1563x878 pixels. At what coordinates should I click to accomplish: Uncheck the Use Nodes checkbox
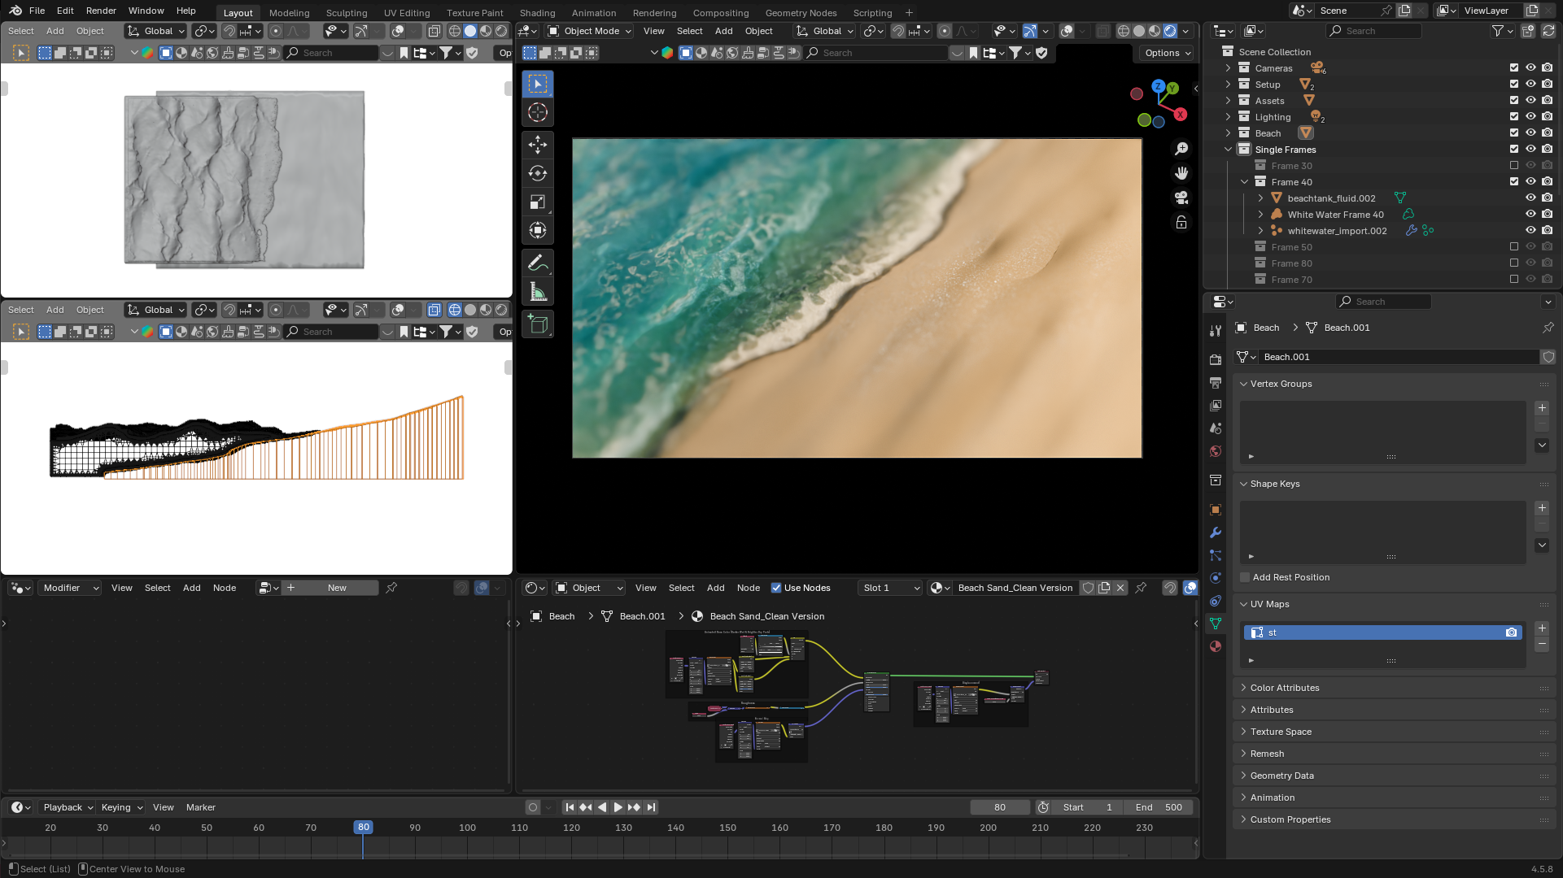coord(776,588)
